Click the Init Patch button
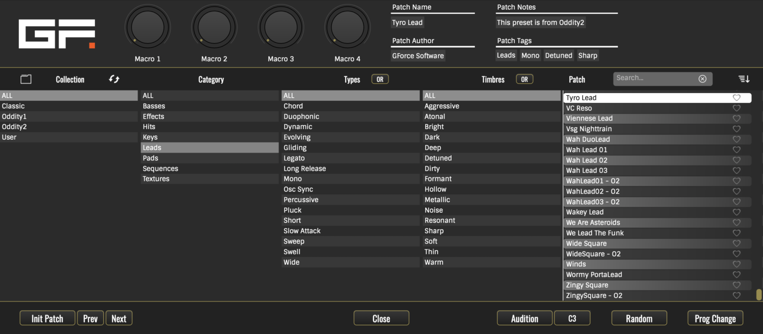 tap(47, 318)
